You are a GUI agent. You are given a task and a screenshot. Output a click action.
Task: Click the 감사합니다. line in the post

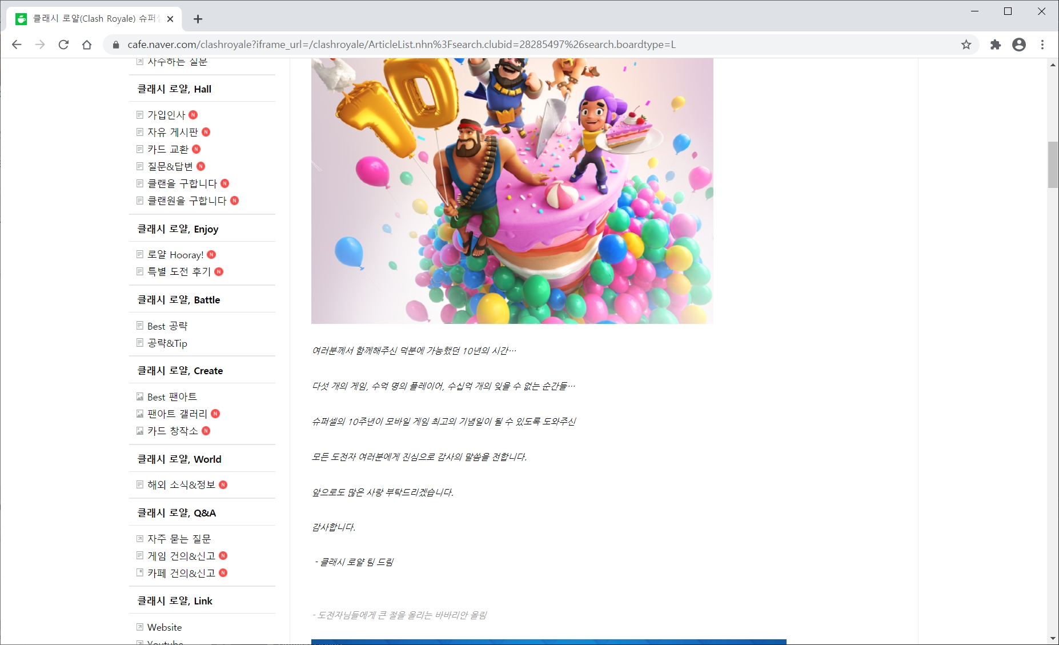pos(334,527)
